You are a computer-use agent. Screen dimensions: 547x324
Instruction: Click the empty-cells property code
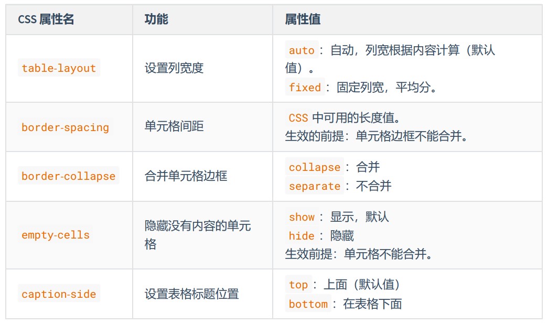pyautogui.click(x=56, y=235)
